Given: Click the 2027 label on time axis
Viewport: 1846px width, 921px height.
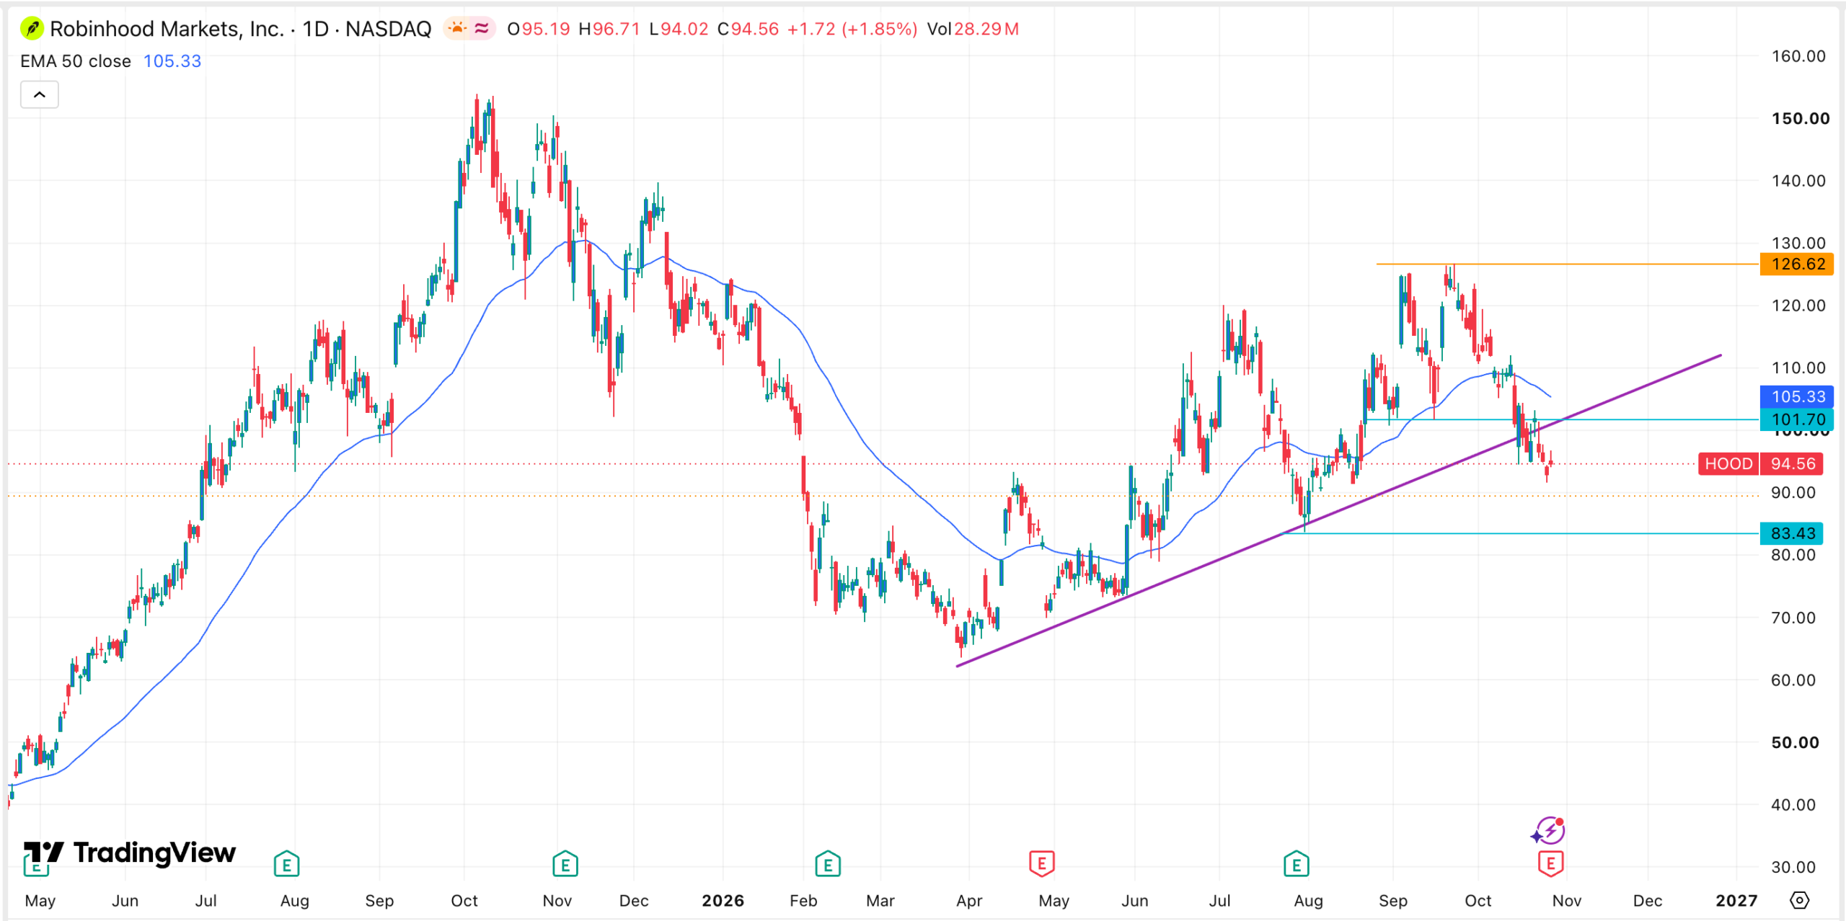Looking at the screenshot, I should (x=1736, y=901).
